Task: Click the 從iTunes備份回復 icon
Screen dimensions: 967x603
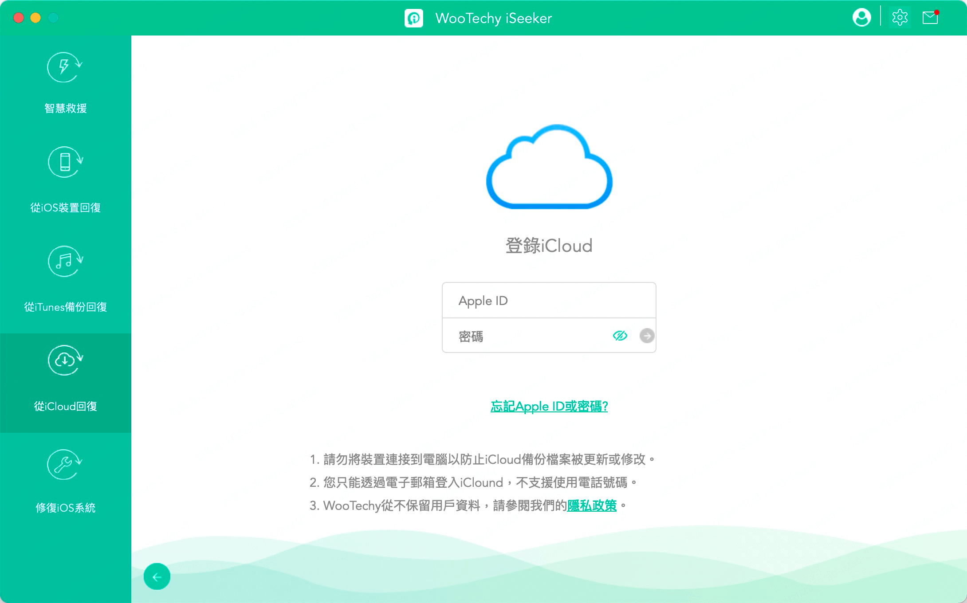Action: coord(66,260)
